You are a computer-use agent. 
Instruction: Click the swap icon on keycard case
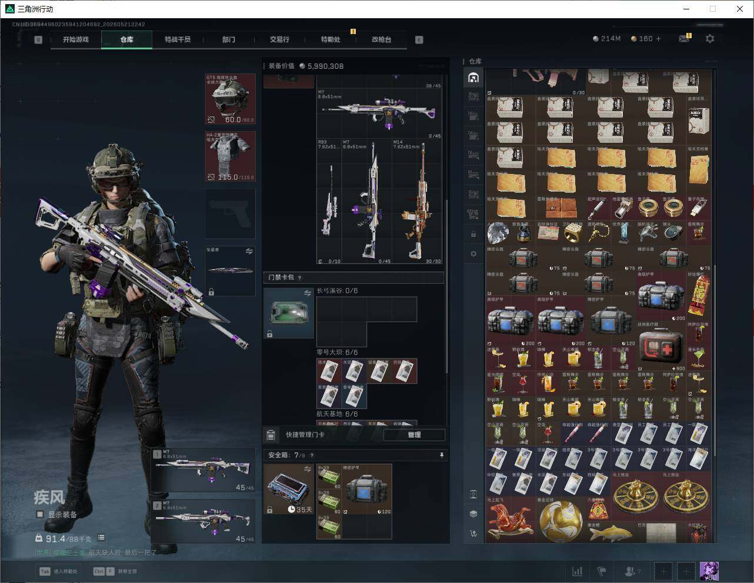click(308, 293)
